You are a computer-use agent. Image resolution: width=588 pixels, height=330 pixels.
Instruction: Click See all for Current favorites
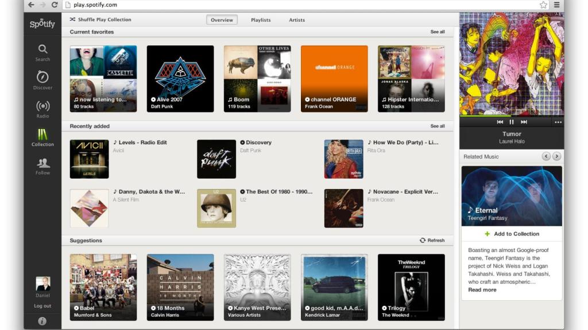[x=438, y=32]
